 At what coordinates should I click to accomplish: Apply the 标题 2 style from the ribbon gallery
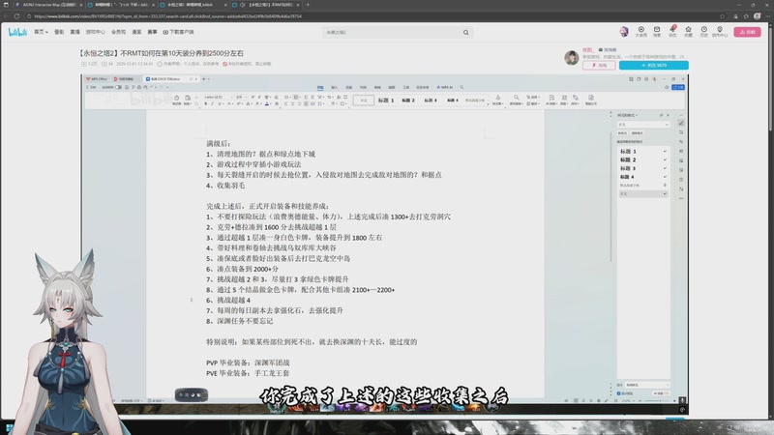pos(408,101)
